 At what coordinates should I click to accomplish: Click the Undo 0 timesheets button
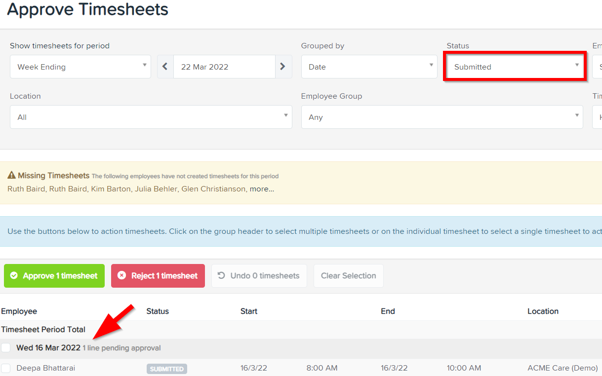259,276
